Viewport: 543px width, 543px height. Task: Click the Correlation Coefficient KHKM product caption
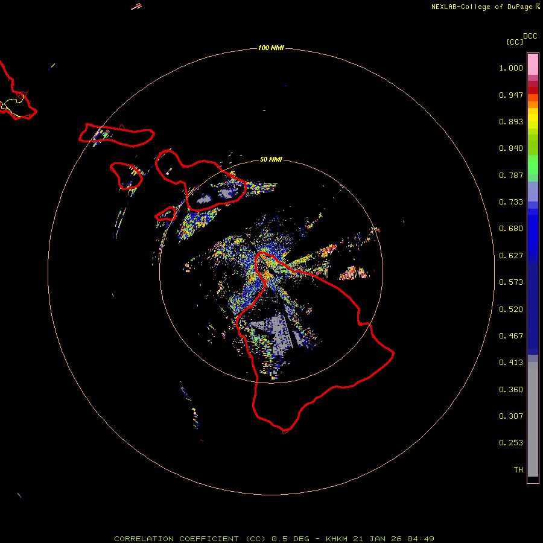click(274, 539)
